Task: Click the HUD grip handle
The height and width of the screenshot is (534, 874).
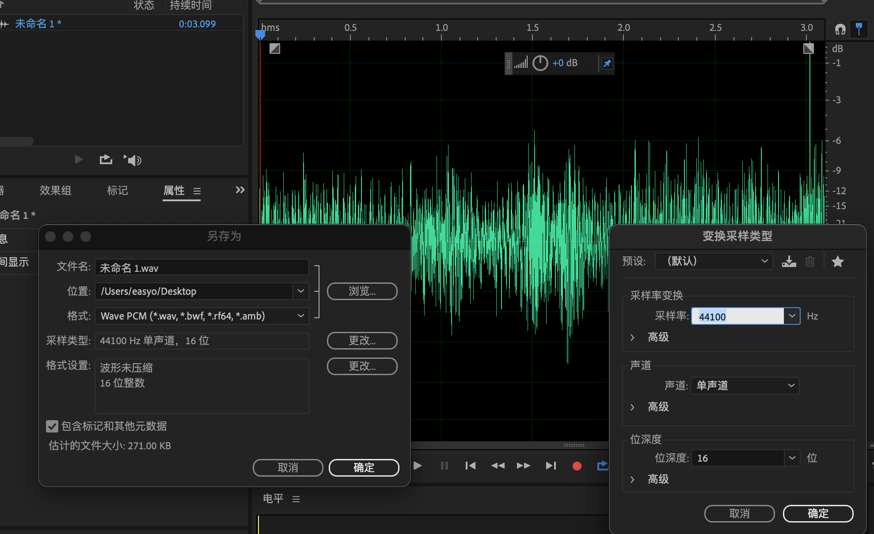Action: [509, 64]
